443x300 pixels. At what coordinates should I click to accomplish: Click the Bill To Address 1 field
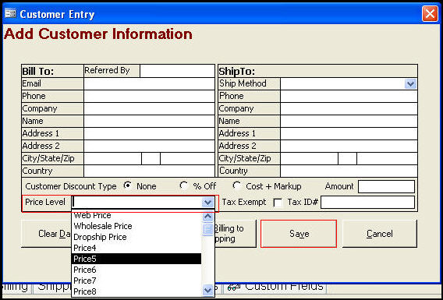click(149, 133)
